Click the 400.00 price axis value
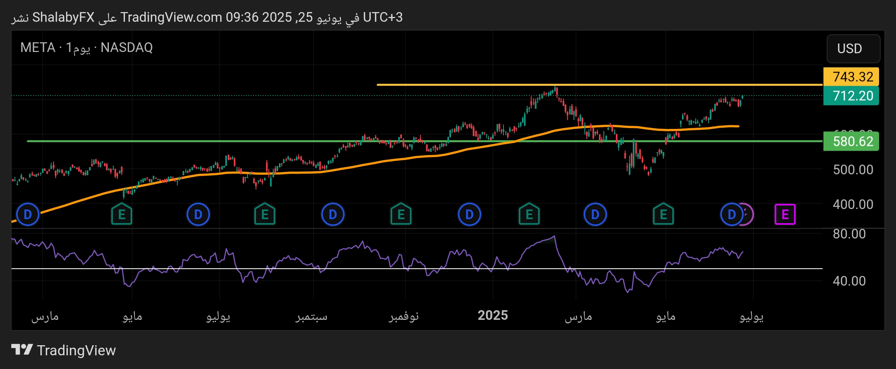 853,204
